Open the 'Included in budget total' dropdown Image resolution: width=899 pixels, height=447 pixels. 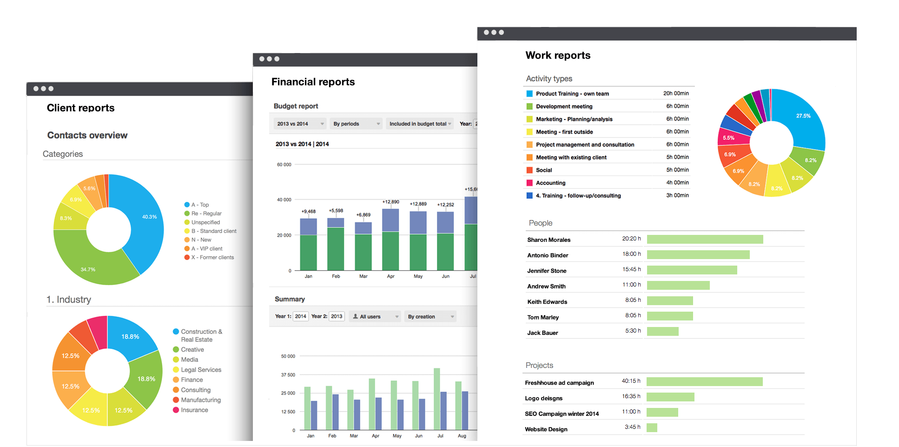point(420,124)
